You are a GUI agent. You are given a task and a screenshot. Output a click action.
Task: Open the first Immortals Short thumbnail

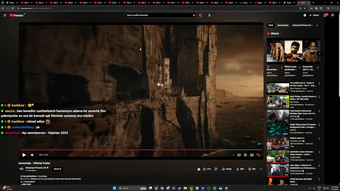click(x=275, y=51)
